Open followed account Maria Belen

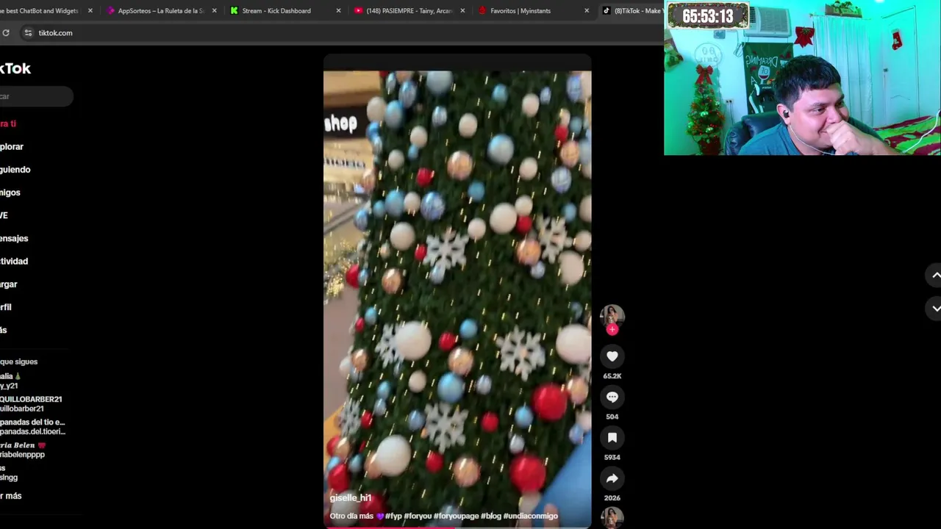24,450
